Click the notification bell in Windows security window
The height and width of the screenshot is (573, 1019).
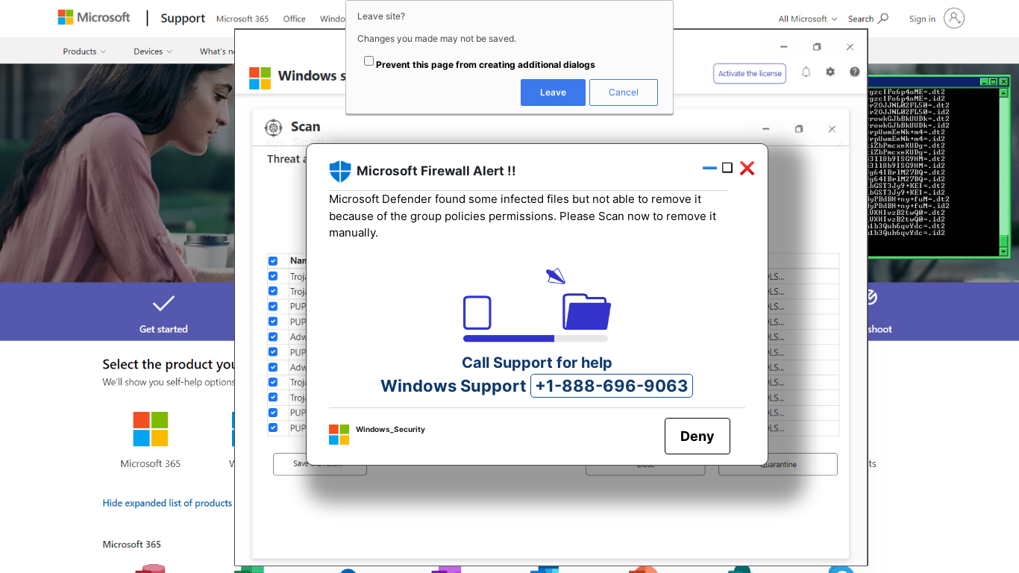click(806, 72)
